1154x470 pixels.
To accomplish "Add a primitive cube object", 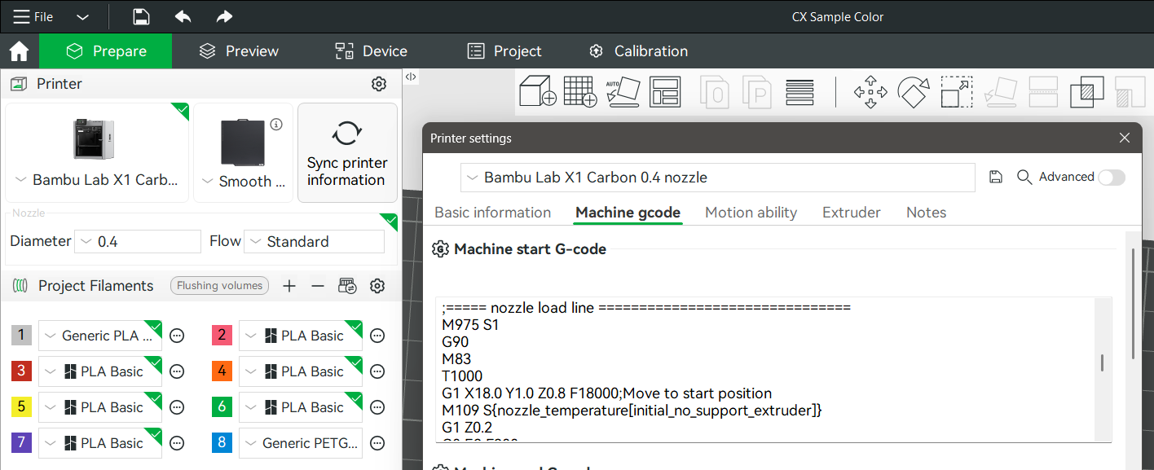I will (x=538, y=91).
